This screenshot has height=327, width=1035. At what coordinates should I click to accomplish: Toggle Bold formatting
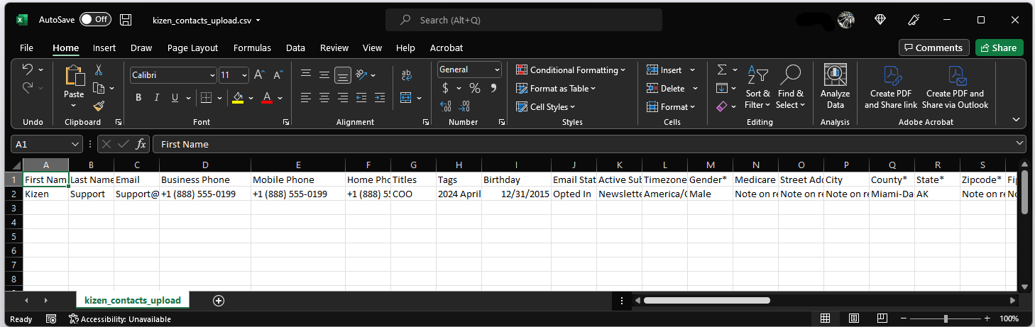pos(138,98)
